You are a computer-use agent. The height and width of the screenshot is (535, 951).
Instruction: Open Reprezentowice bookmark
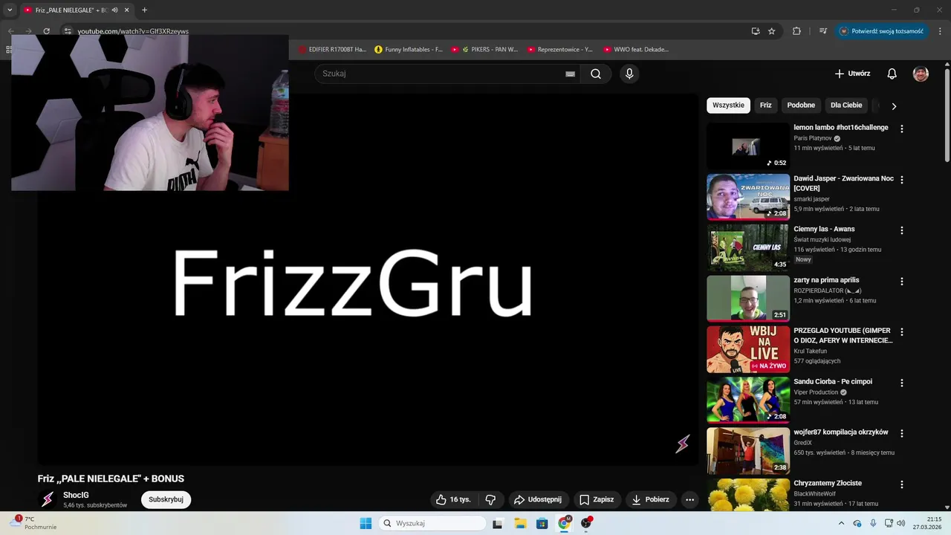coord(560,50)
